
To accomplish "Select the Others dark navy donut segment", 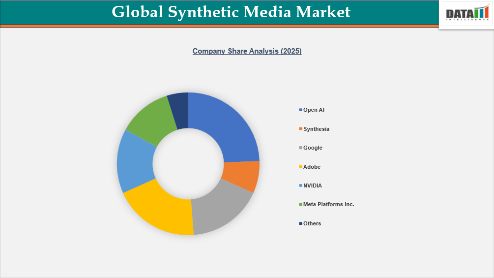I will pyautogui.click(x=179, y=110).
